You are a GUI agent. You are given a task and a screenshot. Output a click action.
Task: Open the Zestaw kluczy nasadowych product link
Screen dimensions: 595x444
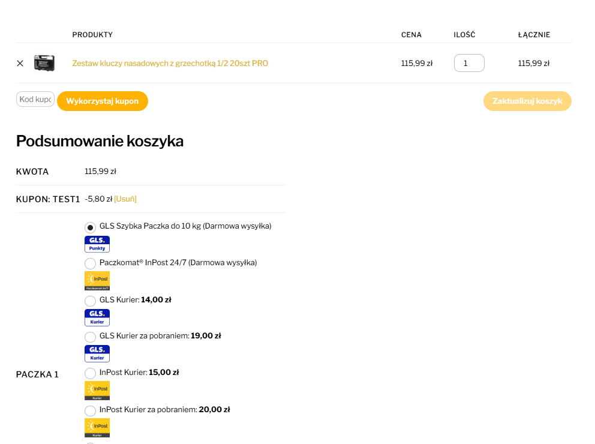click(170, 63)
